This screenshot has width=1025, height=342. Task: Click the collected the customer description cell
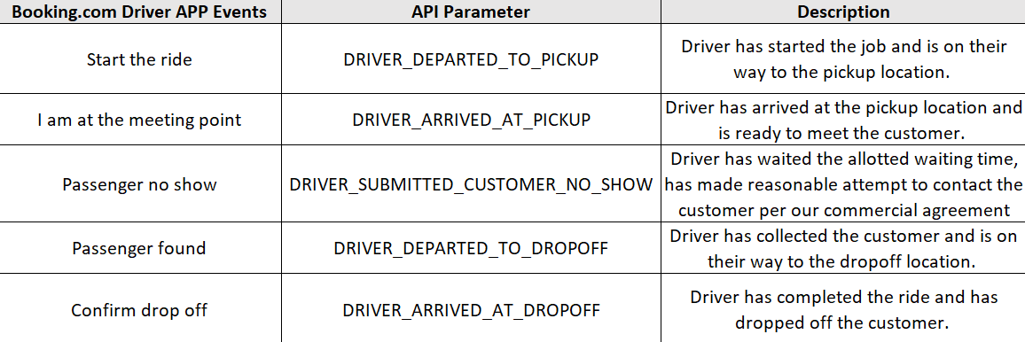click(x=842, y=249)
